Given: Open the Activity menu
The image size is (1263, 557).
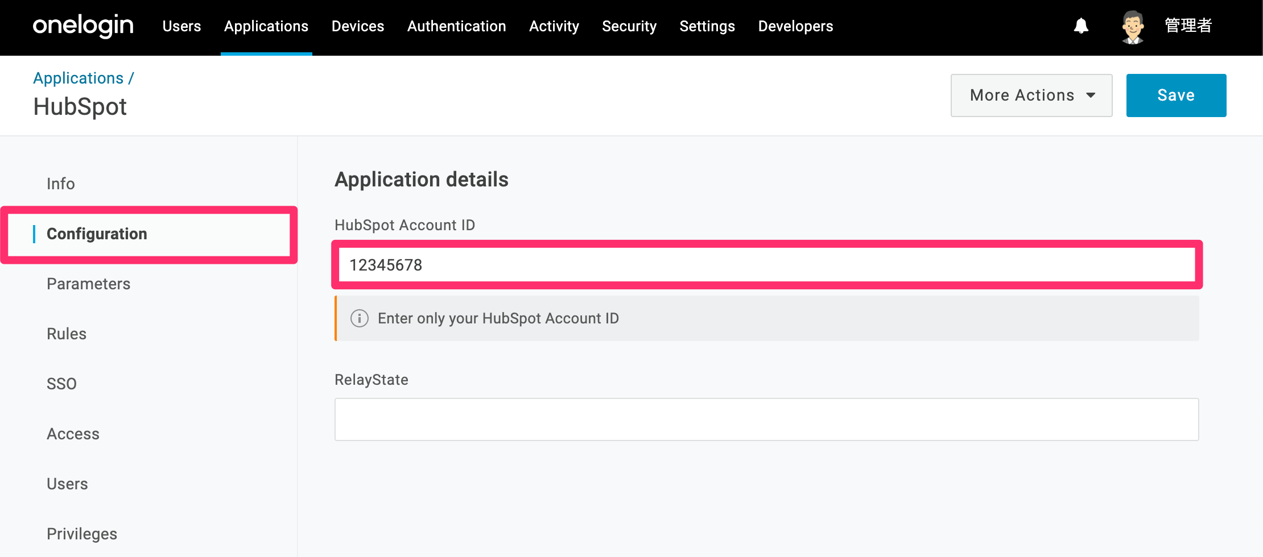Looking at the screenshot, I should pyautogui.click(x=554, y=26).
